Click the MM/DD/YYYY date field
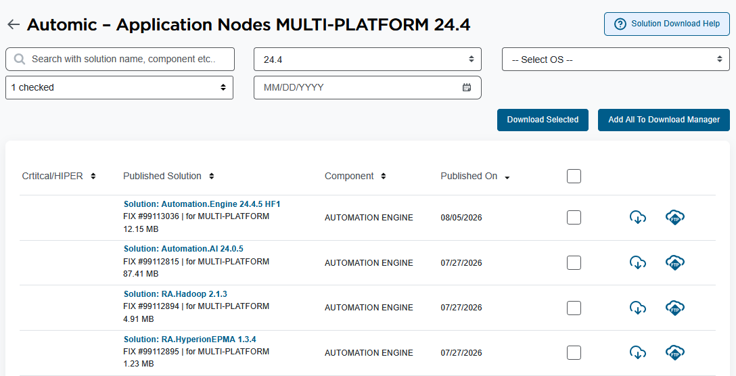Image resolution: width=736 pixels, height=376 pixels. 367,87
